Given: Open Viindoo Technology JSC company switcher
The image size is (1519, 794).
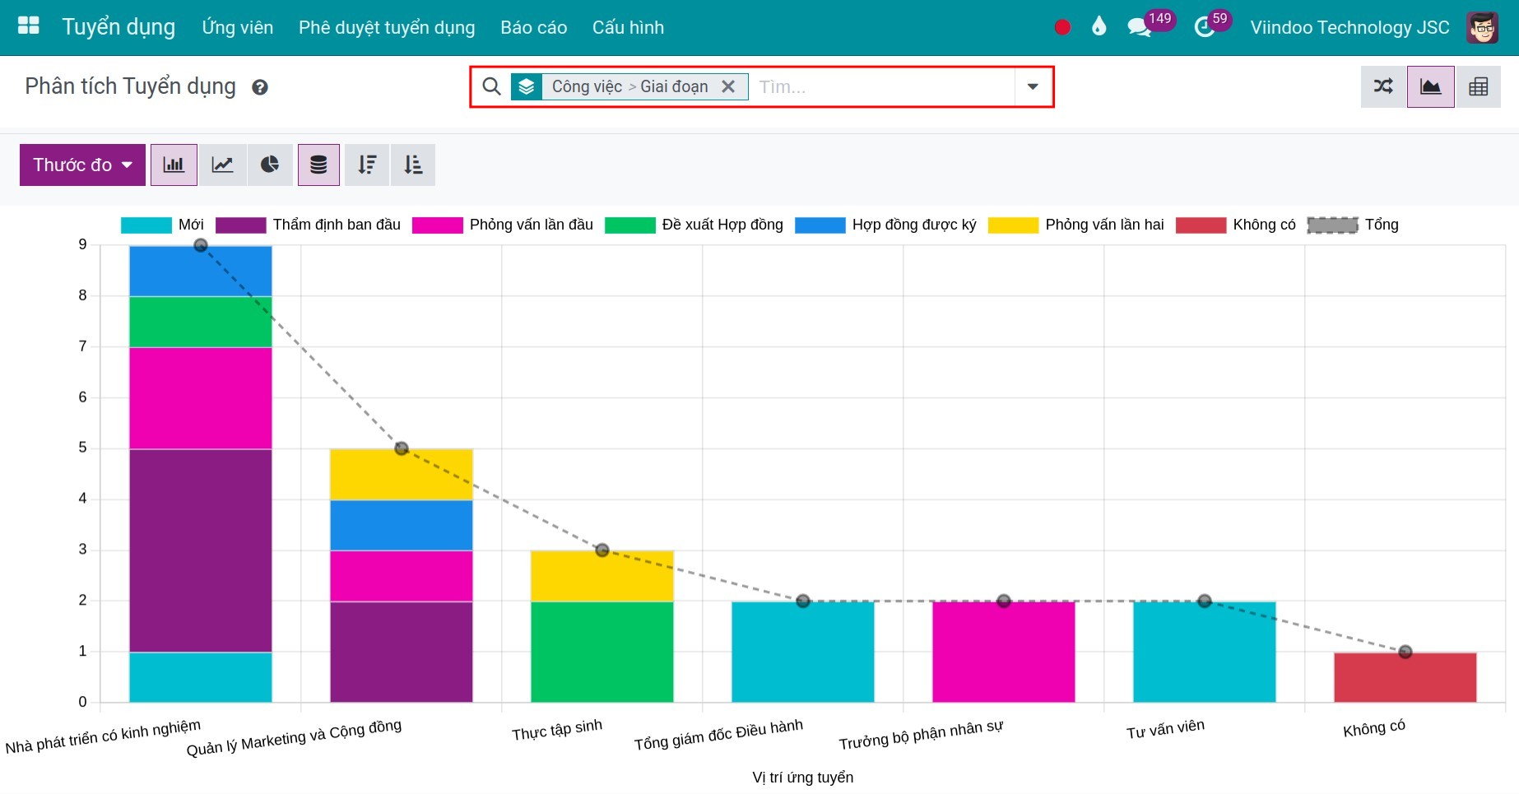Looking at the screenshot, I should point(1349,27).
